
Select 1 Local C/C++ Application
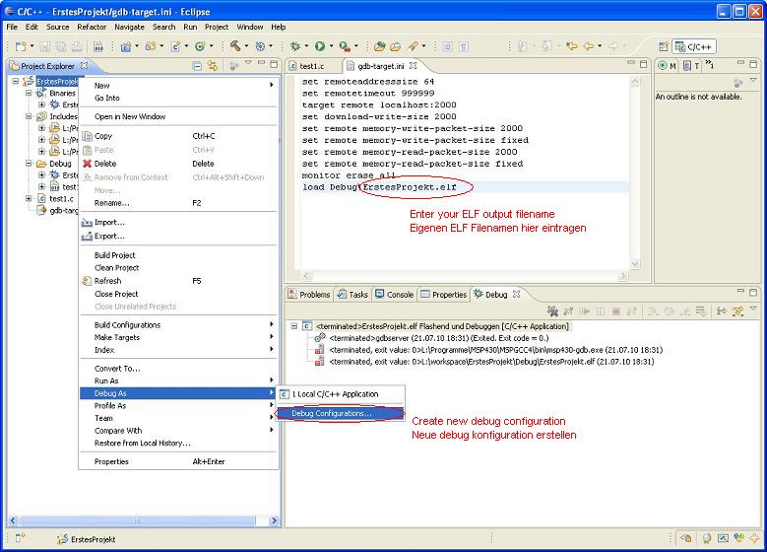click(341, 394)
